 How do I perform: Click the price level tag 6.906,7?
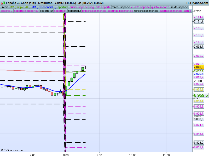[199, 114]
